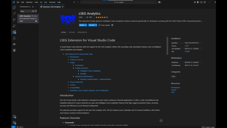Refresh the extensions list
This screenshot has width=227, height=128.
click(33, 7)
